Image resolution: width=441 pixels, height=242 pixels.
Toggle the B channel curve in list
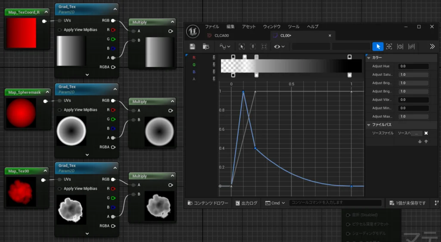pos(194,72)
